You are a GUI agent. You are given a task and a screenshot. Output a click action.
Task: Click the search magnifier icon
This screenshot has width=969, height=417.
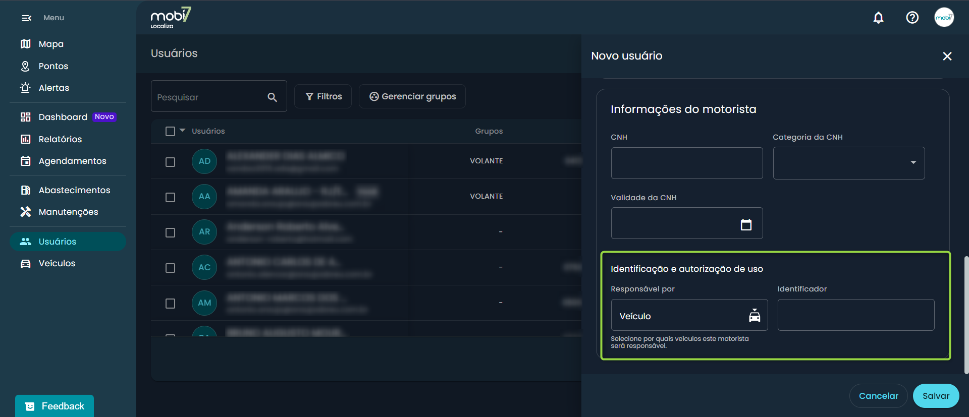[272, 97]
